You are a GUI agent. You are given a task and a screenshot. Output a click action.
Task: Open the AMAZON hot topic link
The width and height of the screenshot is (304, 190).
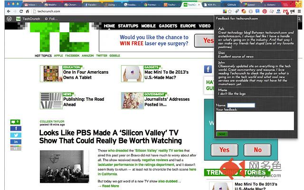click(x=88, y=56)
